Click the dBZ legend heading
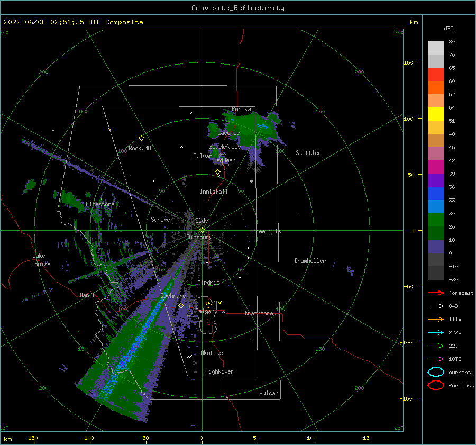The width and height of the screenshot is (476, 445). 448,29
